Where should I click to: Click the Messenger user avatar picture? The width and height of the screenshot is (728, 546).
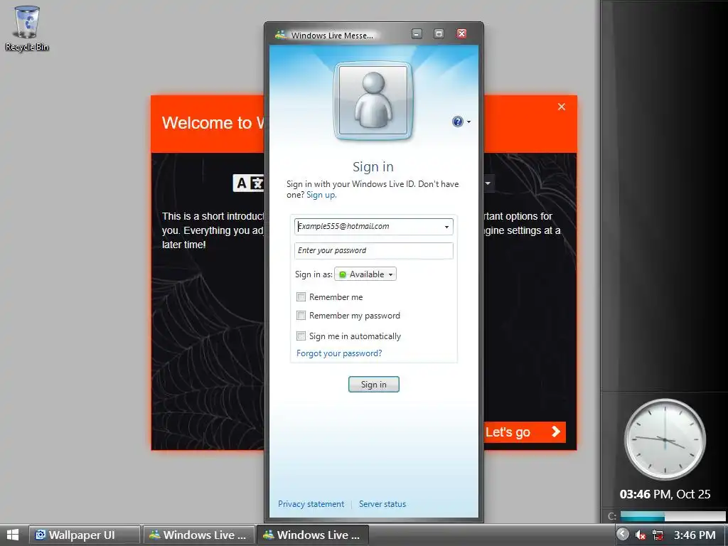373,100
